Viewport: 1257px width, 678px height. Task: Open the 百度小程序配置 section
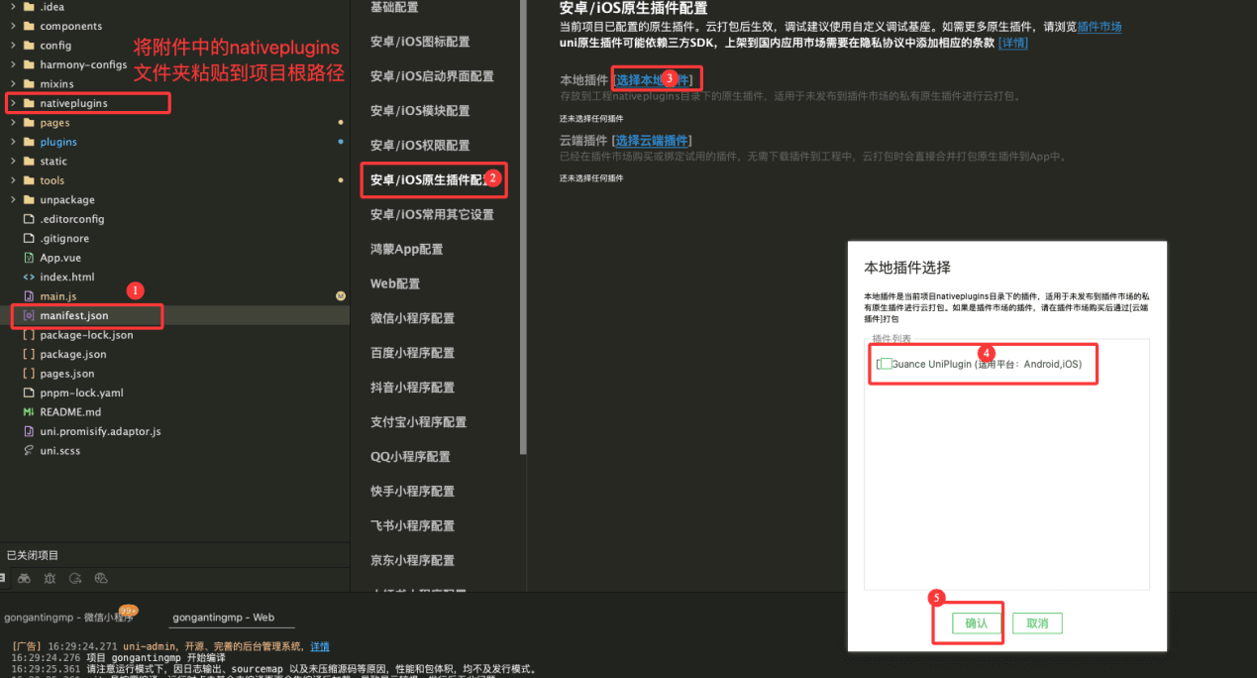413,353
